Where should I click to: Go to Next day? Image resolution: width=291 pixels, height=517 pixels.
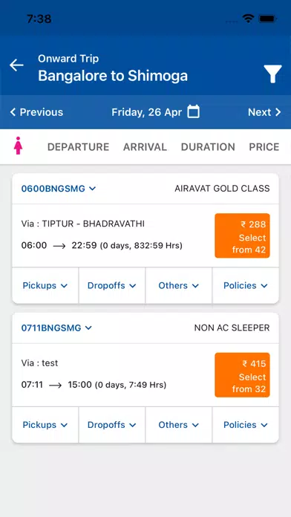pos(264,112)
